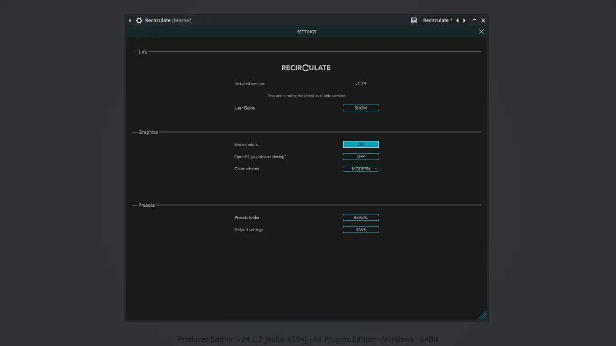Click the Recirculate preset name field
The image size is (616, 346).
click(x=436, y=20)
